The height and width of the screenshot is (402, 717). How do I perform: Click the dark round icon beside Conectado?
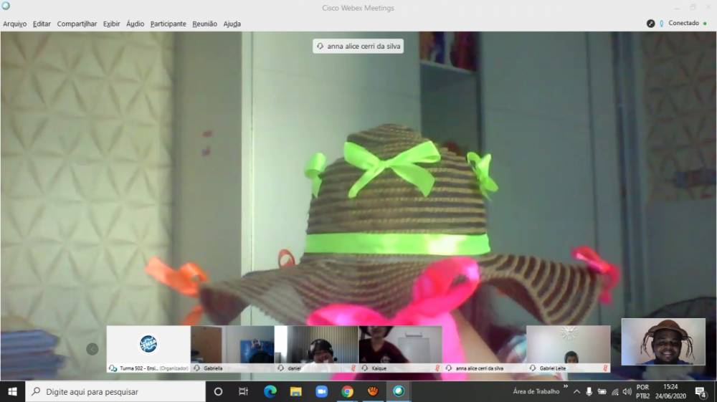pos(651,23)
